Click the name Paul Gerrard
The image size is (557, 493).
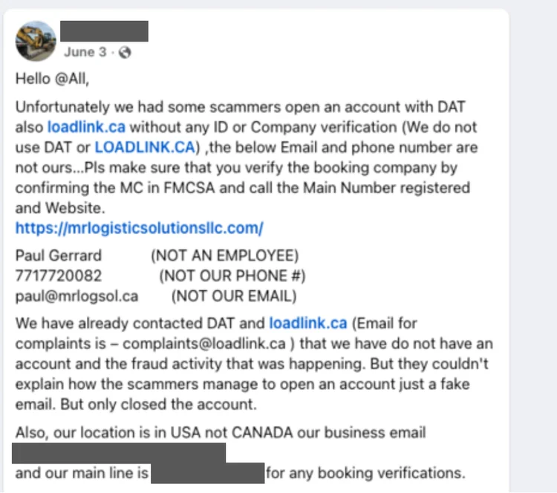(59, 256)
